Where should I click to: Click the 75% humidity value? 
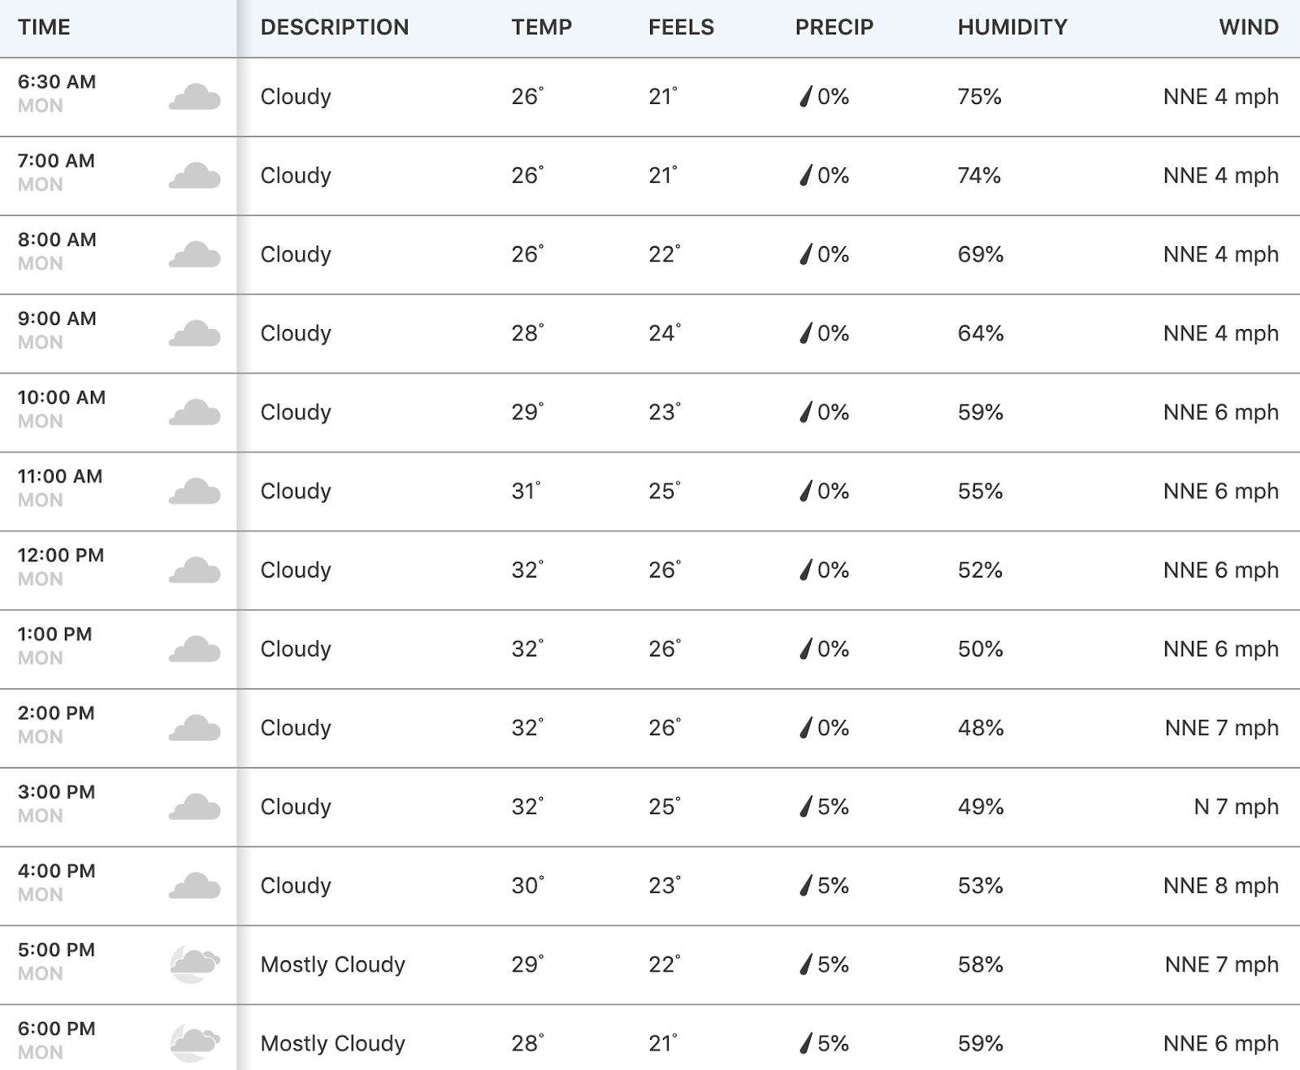click(979, 97)
